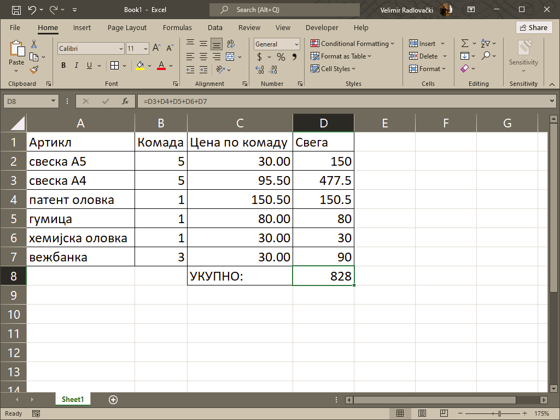Click the yellow Fill Color swatch
560x420 pixels.
140,66
